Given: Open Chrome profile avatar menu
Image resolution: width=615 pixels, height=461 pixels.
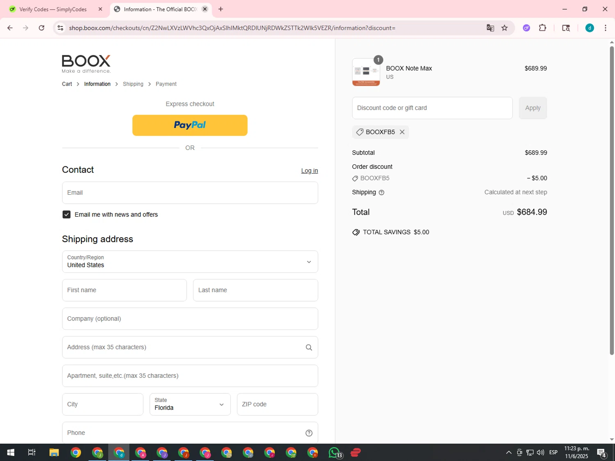Looking at the screenshot, I should click(590, 28).
